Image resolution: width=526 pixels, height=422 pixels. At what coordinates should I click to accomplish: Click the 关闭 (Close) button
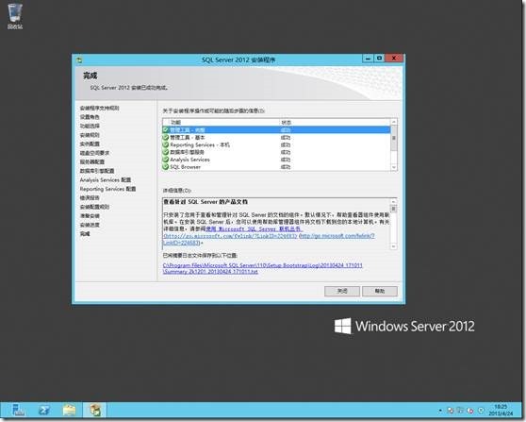coord(342,291)
